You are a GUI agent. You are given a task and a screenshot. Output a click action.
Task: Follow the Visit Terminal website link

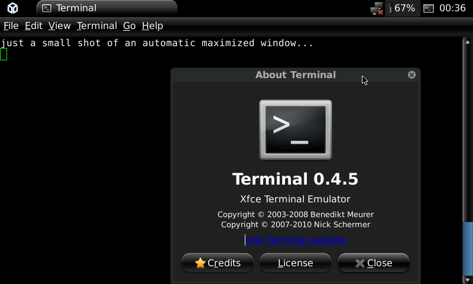[x=296, y=240]
